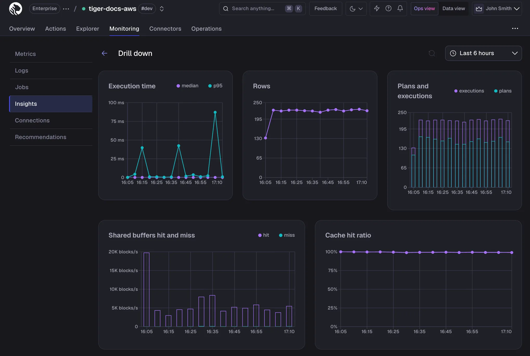Screen dimensions: 530x356
Task: Select Jobs in the sidebar
Action: pos(51,87)
